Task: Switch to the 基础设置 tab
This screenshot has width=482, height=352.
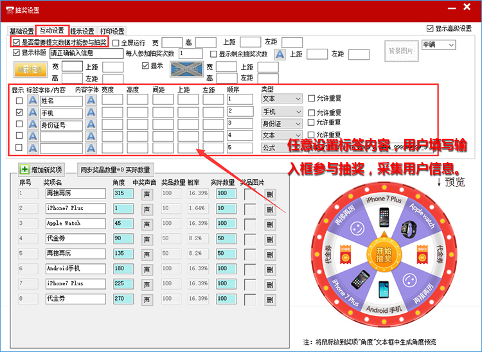Action: tap(21, 31)
